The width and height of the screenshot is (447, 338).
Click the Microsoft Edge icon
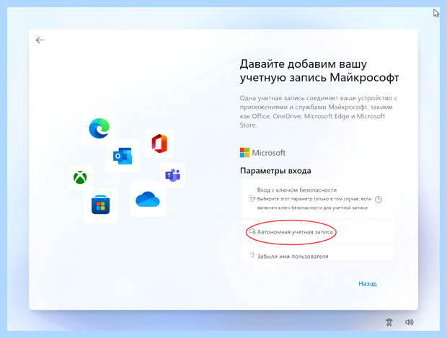pyautogui.click(x=99, y=128)
